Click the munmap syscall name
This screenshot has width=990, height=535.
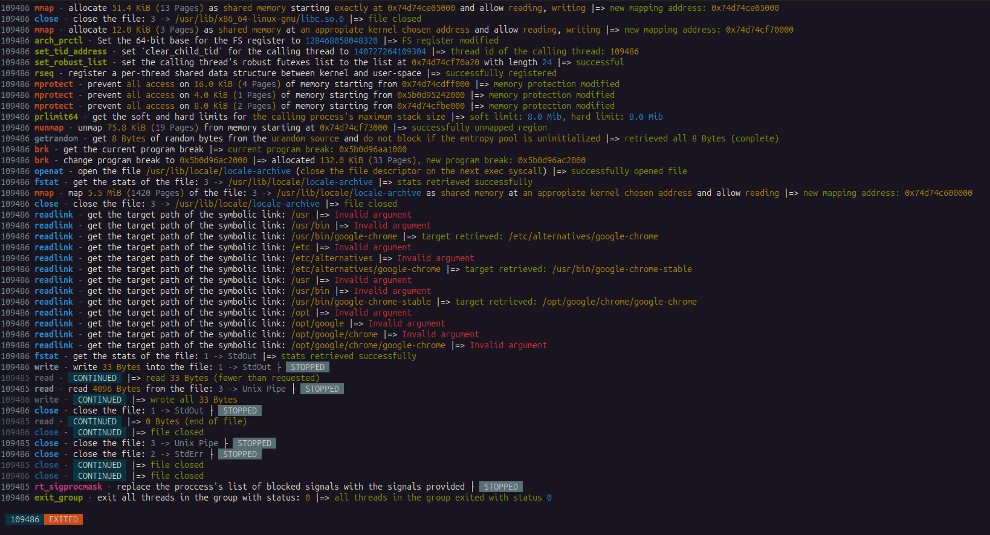coord(49,128)
